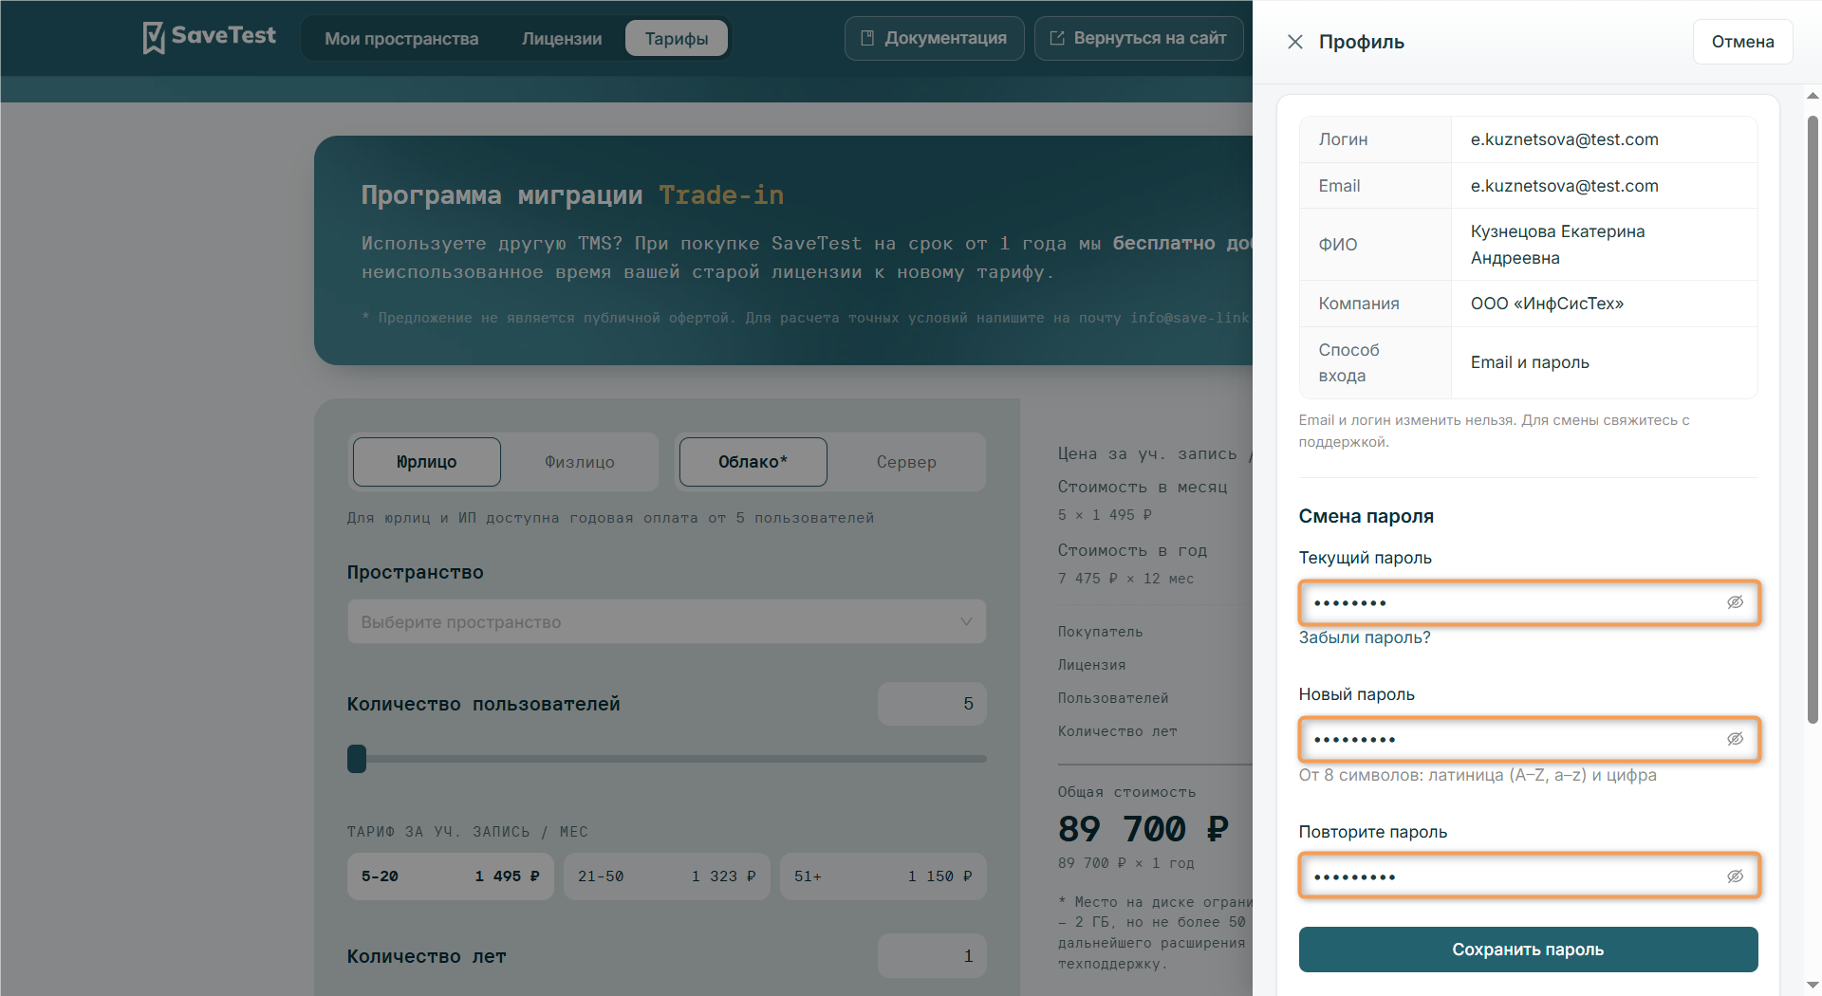Image resolution: width=1822 pixels, height=996 pixels.
Task: Save the new password
Action: tap(1528, 950)
